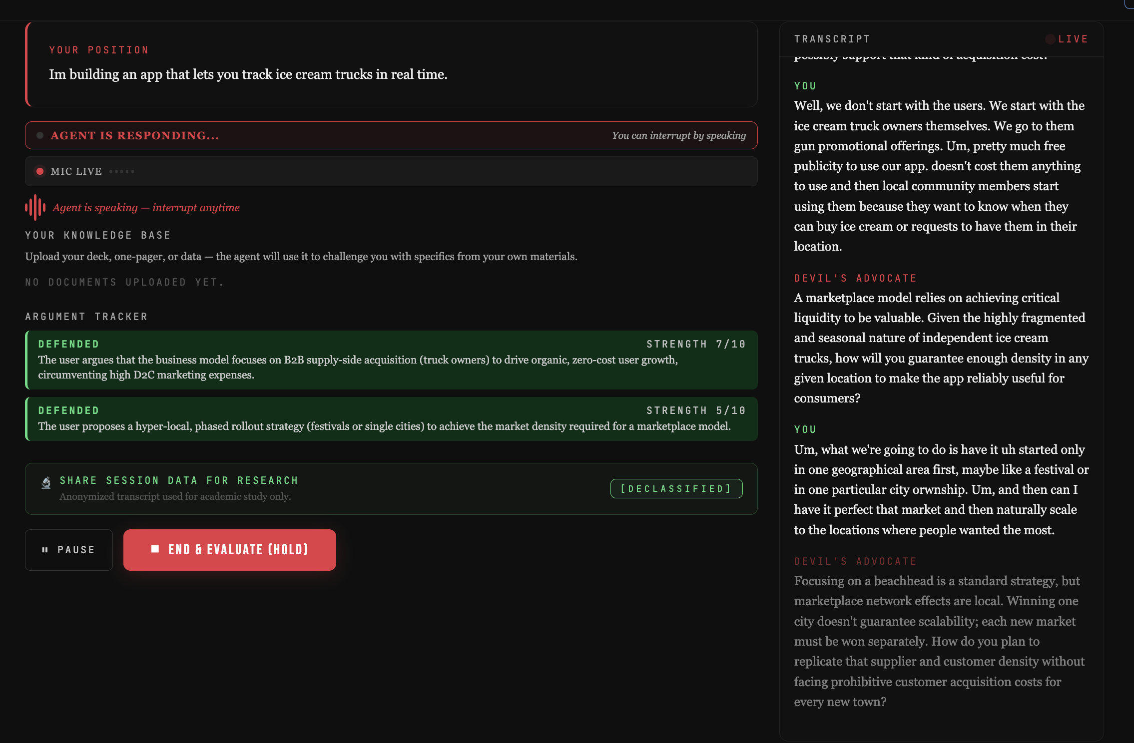Click the Your Position statement card

[391, 64]
